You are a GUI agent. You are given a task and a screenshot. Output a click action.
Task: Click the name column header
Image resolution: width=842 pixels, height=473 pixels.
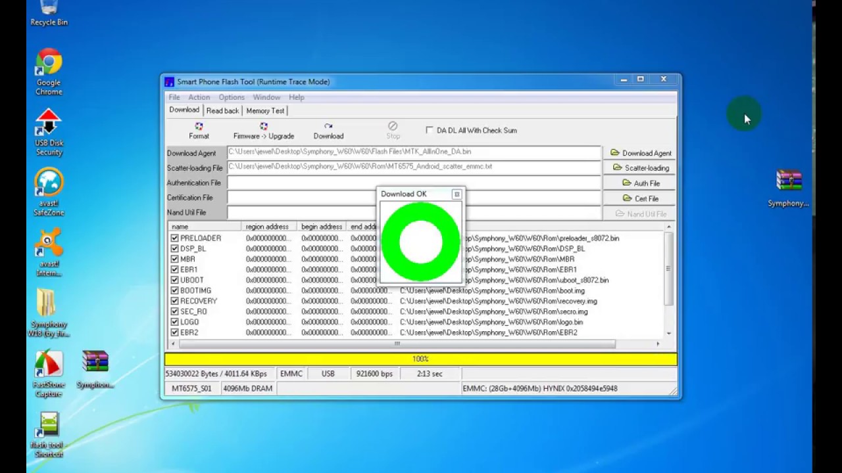(x=205, y=227)
